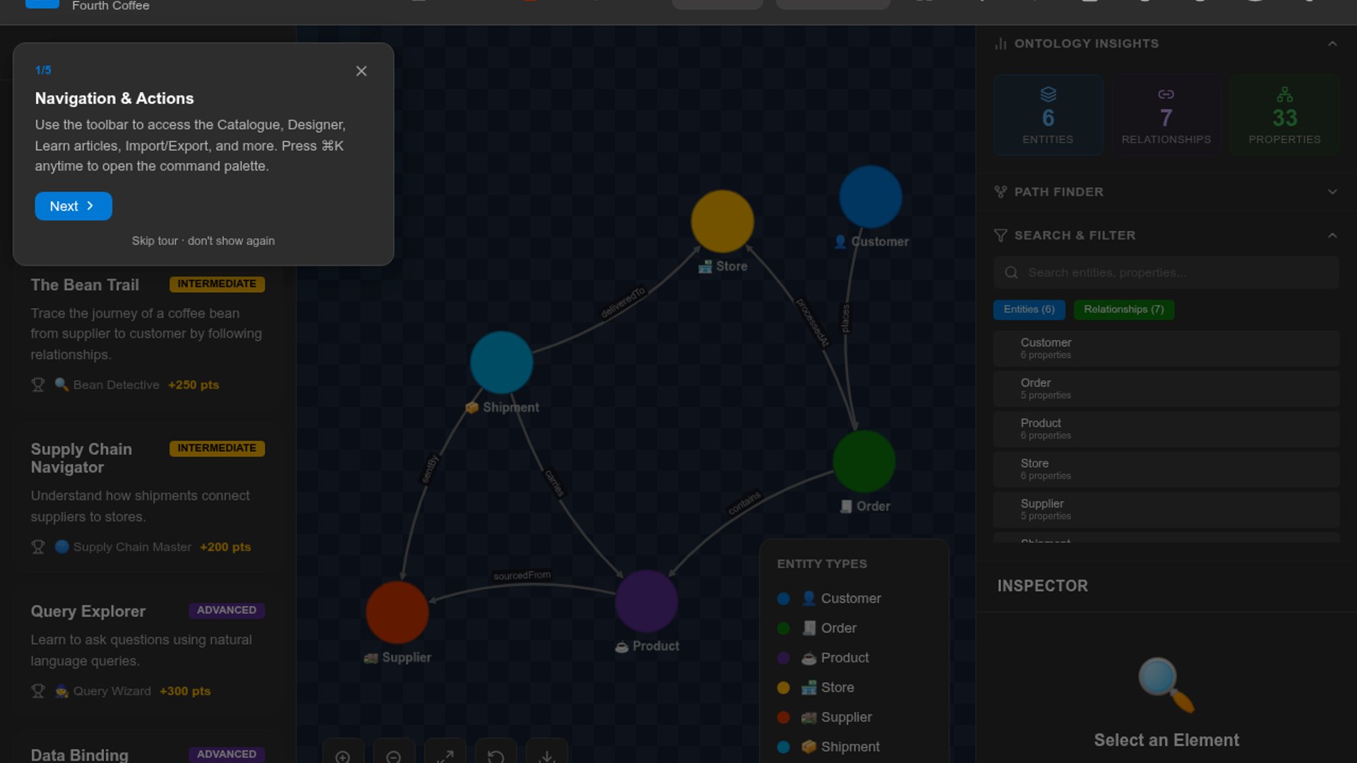Click the Search & Filter funnel icon
The height and width of the screenshot is (763, 1357).
pyautogui.click(x=1001, y=235)
